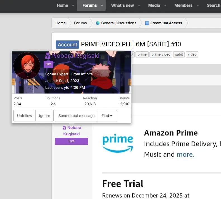Select the 'prime' tag
Screen dimensions: 221x199
[x=142, y=54]
